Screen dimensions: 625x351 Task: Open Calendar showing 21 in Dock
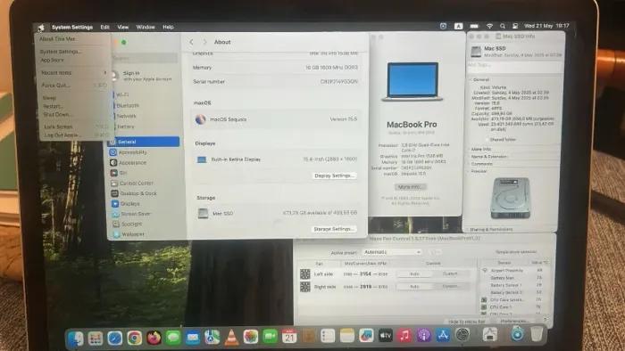(x=289, y=337)
